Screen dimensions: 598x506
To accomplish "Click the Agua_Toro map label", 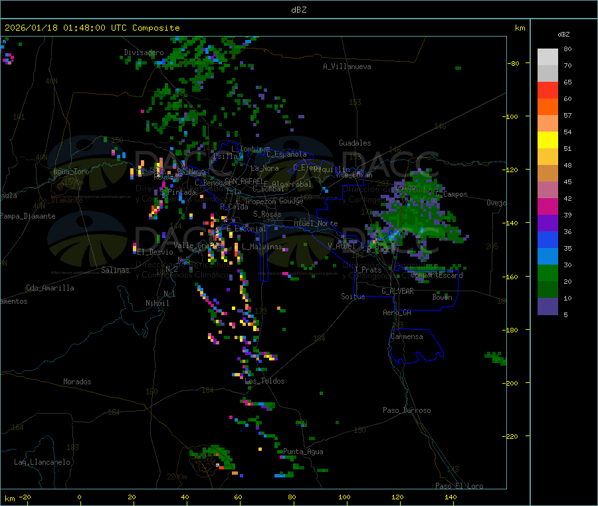I will pos(71,172).
